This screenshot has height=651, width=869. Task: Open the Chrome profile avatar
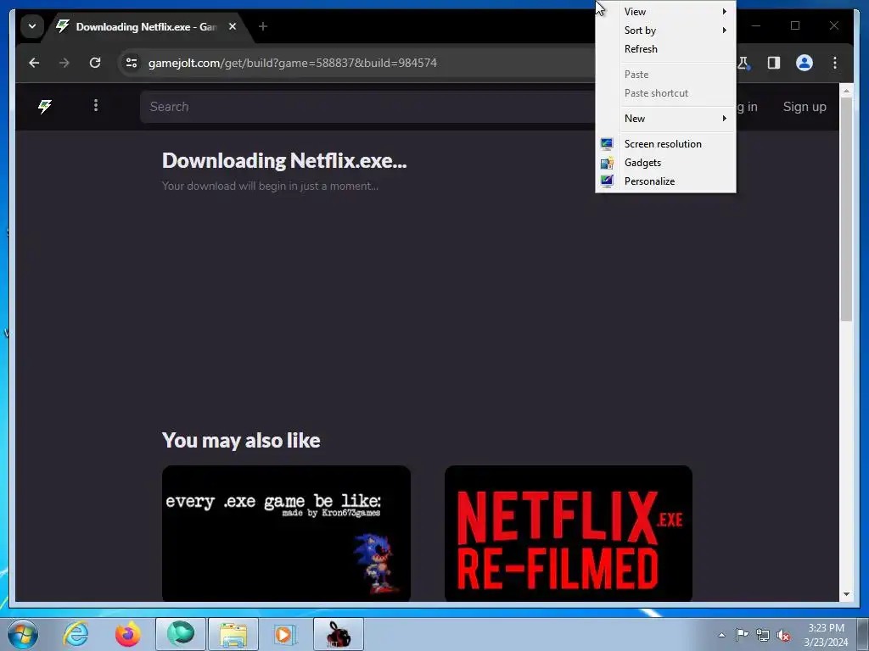click(x=805, y=63)
